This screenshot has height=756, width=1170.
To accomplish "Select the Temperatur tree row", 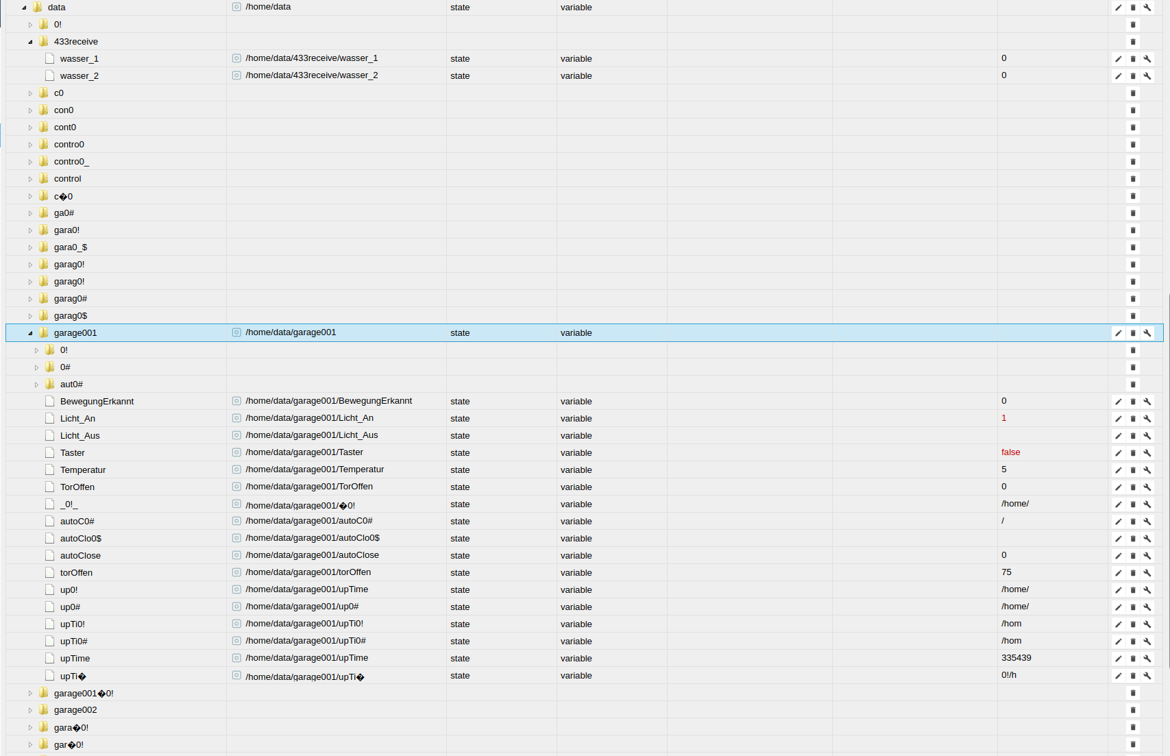I will [x=585, y=470].
